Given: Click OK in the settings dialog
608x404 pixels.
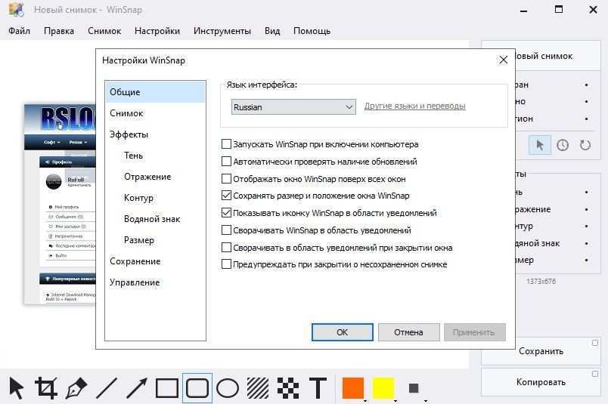Looking at the screenshot, I should coord(343,332).
